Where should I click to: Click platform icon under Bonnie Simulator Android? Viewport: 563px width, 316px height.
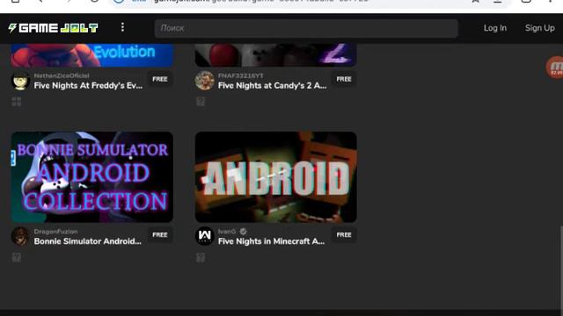coord(16,257)
